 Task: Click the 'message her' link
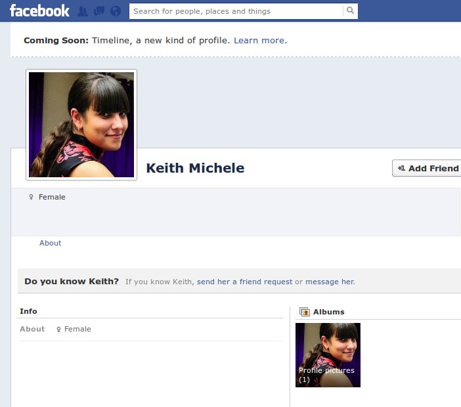point(329,282)
